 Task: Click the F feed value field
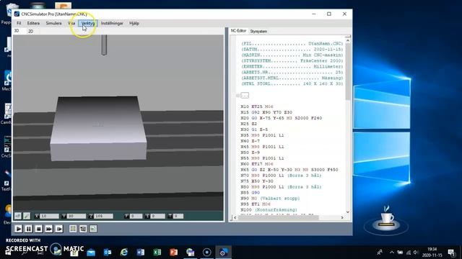click(x=136, y=216)
